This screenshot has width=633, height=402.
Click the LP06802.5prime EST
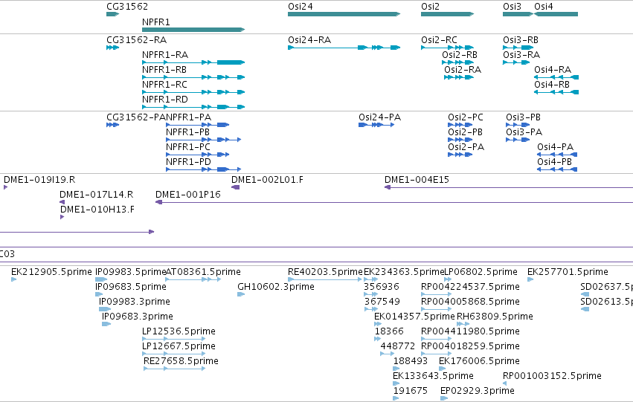coord(448,279)
